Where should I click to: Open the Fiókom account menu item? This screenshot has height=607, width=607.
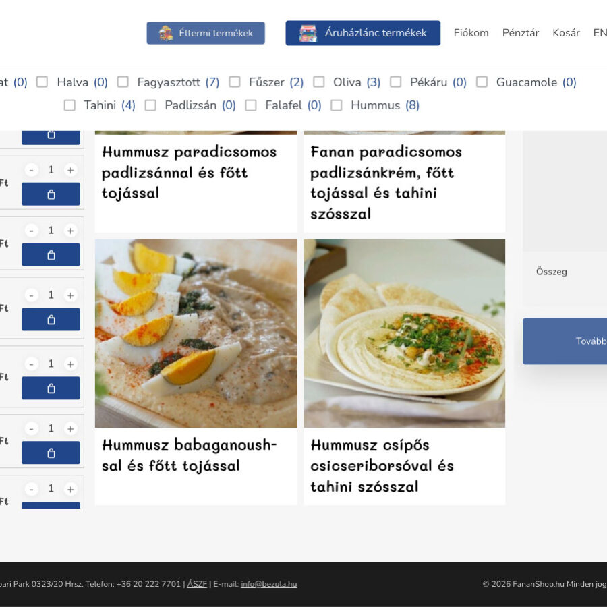tap(471, 33)
